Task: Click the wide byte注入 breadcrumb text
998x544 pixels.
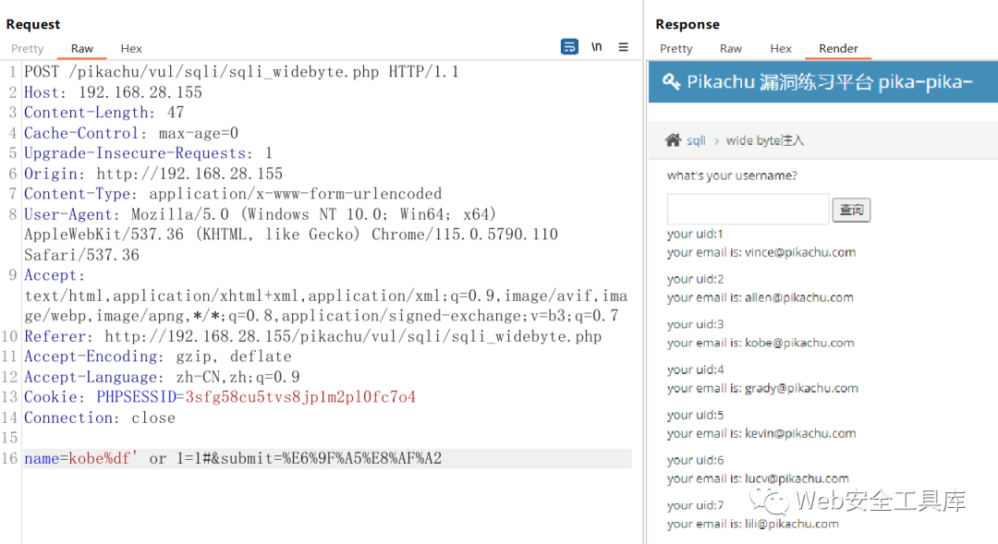Action: (765, 140)
